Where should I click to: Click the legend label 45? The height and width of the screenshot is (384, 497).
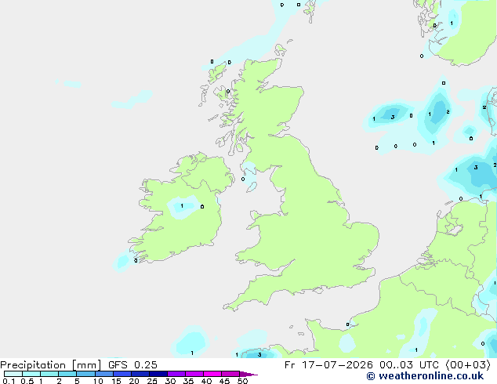(x=224, y=381)
